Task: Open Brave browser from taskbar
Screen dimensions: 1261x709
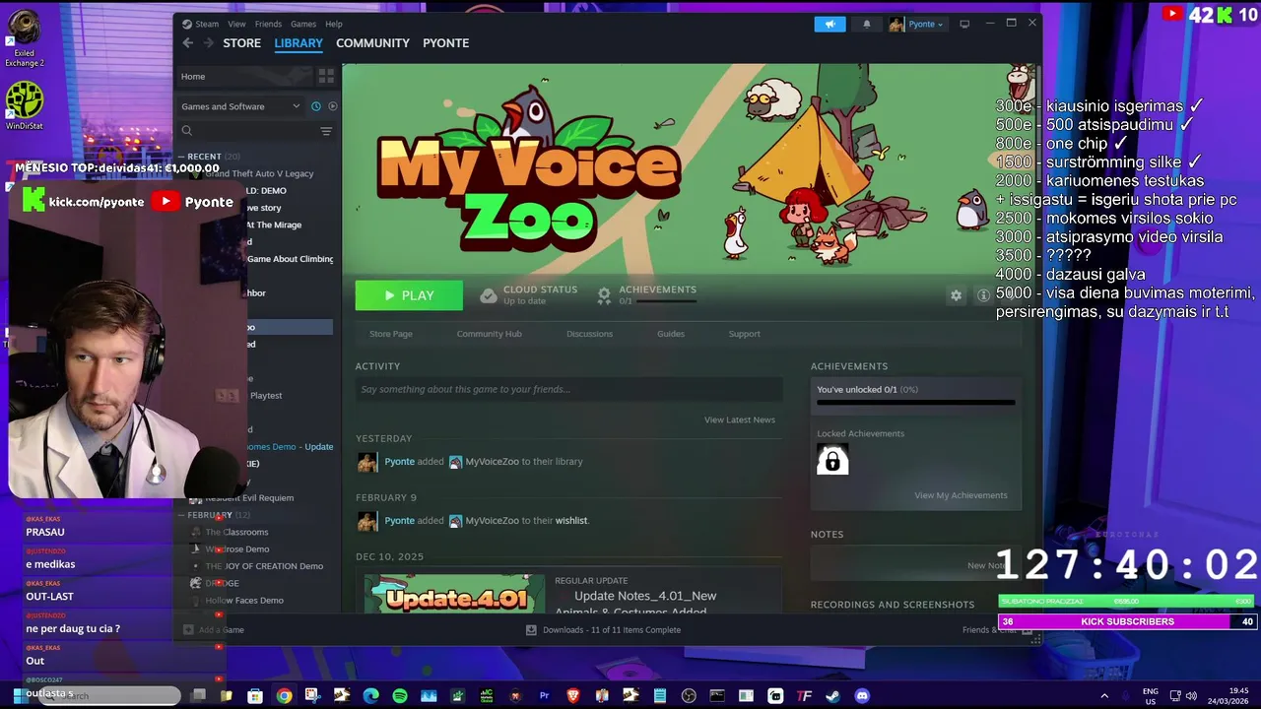Action: click(x=573, y=696)
